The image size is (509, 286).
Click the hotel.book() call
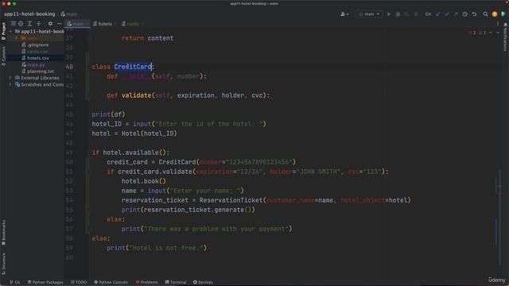click(x=143, y=181)
